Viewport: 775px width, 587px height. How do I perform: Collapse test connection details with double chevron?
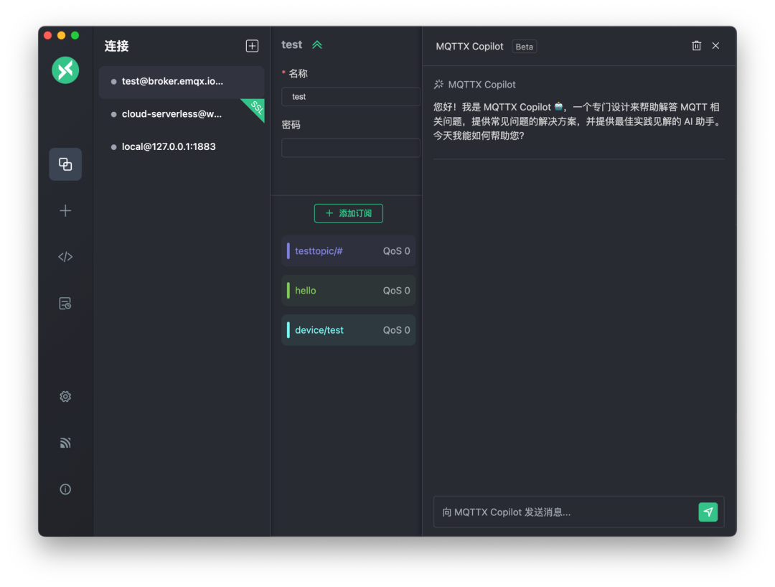(x=317, y=45)
